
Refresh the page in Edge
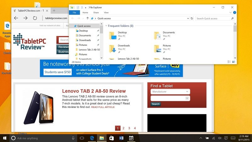tap(35, 18)
